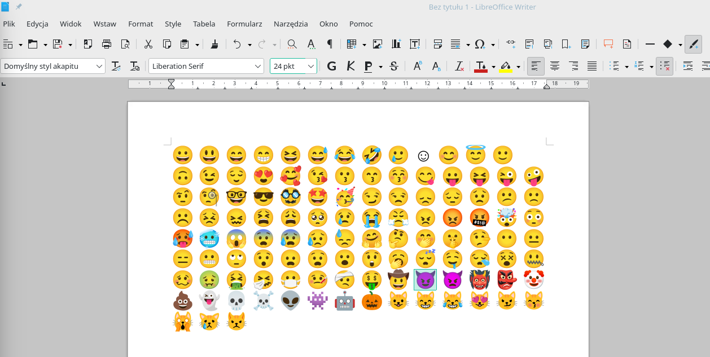Open the Narzędzia menu
Screen dimensions: 710x357
coord(291,24)
